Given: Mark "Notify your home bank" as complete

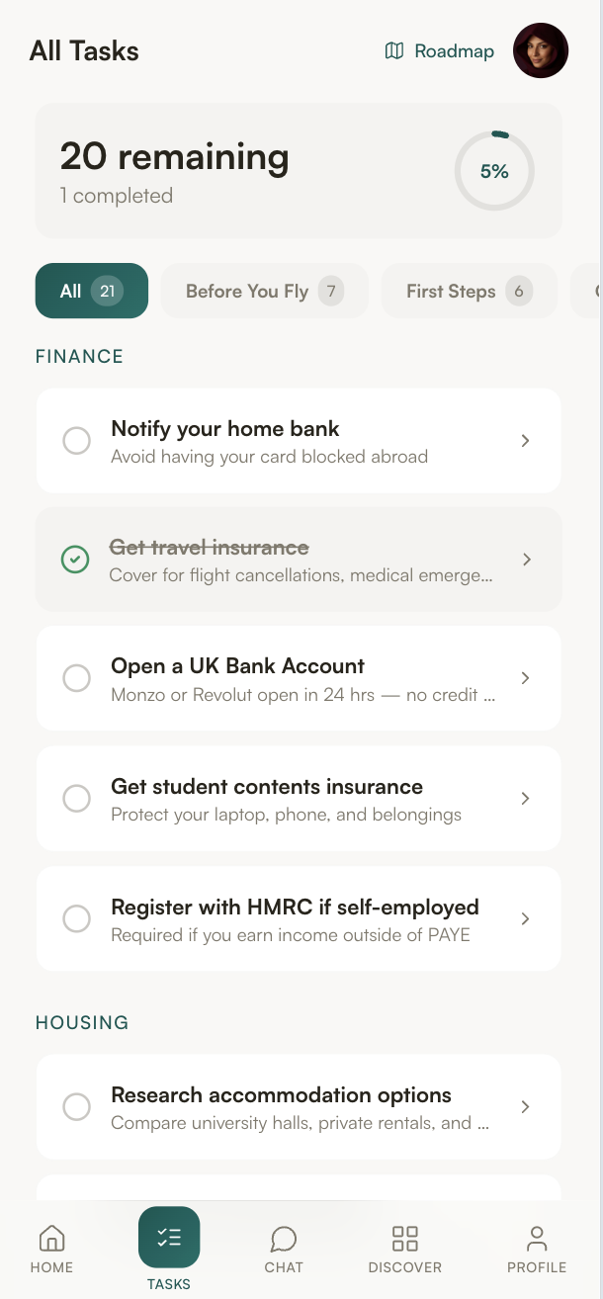Looking at the screenshot, I should [76, 441].
